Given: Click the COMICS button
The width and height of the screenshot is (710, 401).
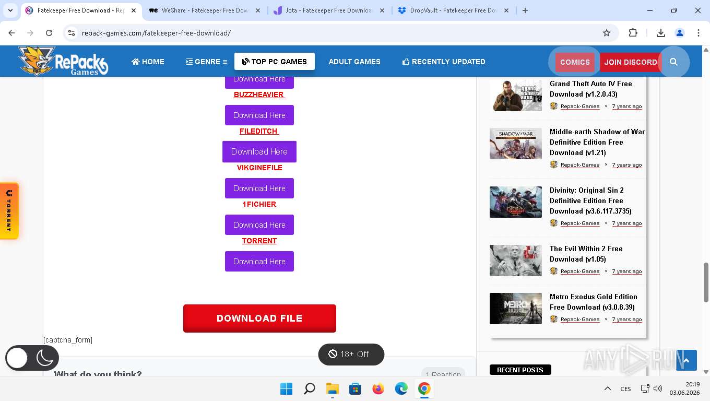Looking at the screenshot, I should 575,62.
